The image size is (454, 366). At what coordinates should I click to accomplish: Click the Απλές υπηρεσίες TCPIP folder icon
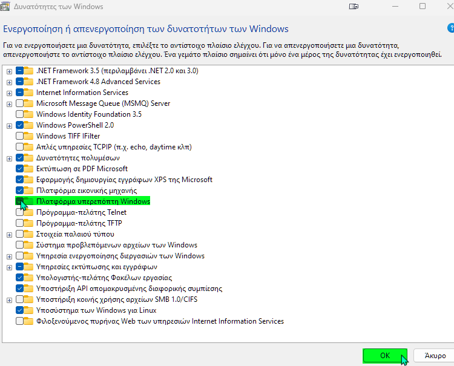point(28,147)
